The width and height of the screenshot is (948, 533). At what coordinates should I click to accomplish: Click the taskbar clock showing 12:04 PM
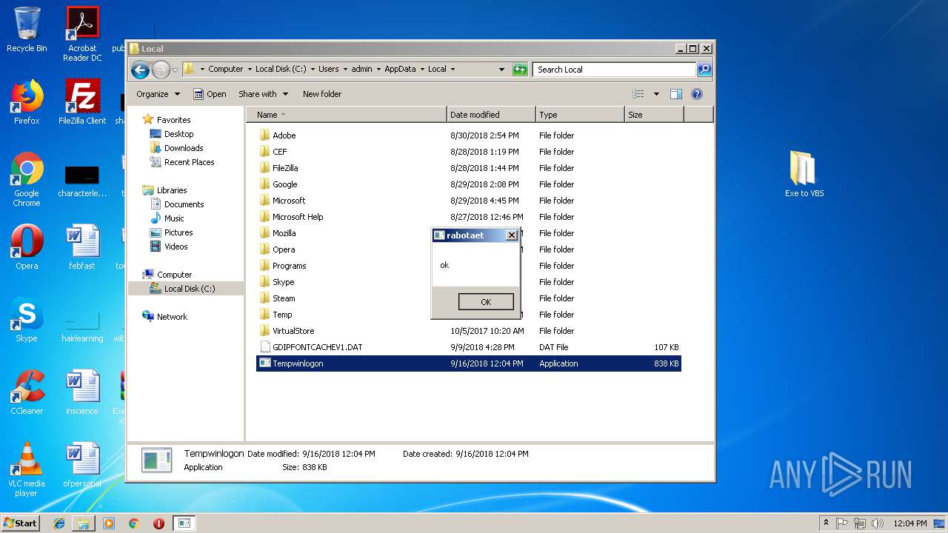click(910, 523)
